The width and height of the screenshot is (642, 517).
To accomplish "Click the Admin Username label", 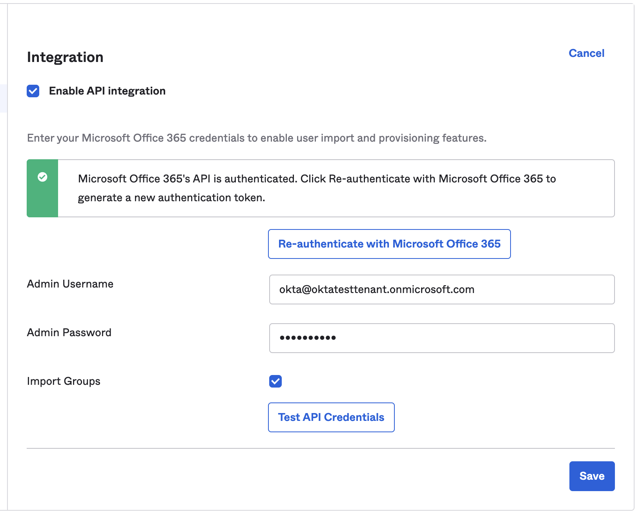I will coord(70,284).
